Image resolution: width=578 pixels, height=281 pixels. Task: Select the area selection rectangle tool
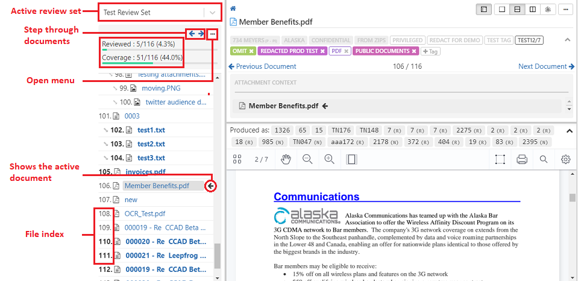point(500,159)
